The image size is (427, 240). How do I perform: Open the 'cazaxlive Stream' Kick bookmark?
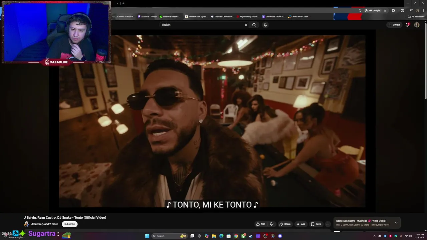coord(170,16)
